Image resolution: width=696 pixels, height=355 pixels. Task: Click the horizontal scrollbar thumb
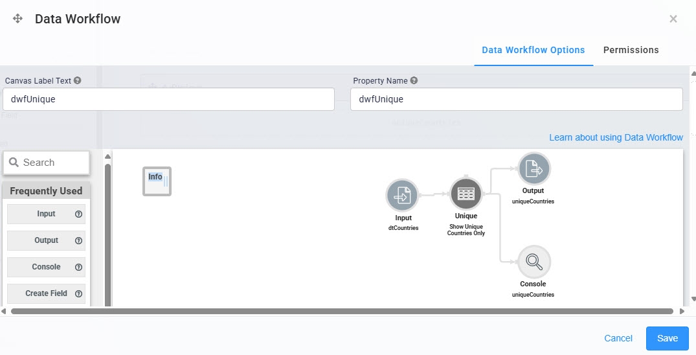(x=342, y=311)
